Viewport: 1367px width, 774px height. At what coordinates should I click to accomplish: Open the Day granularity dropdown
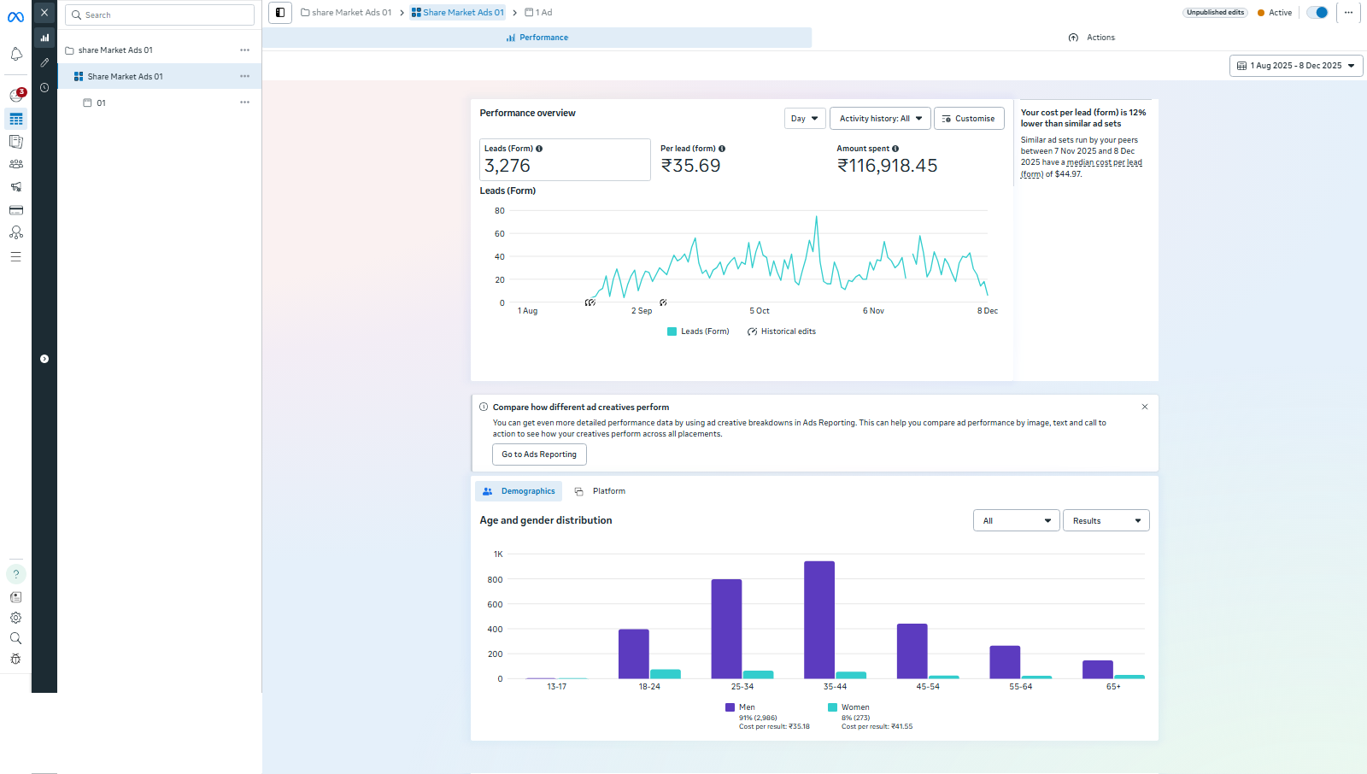(x=804, y=119)
